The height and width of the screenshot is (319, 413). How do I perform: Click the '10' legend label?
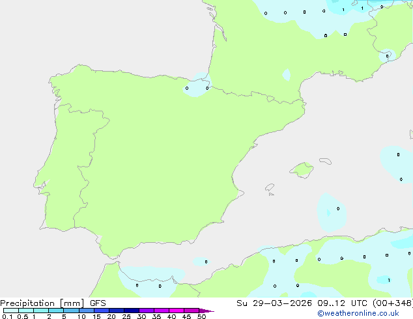(x=81, y=316)
